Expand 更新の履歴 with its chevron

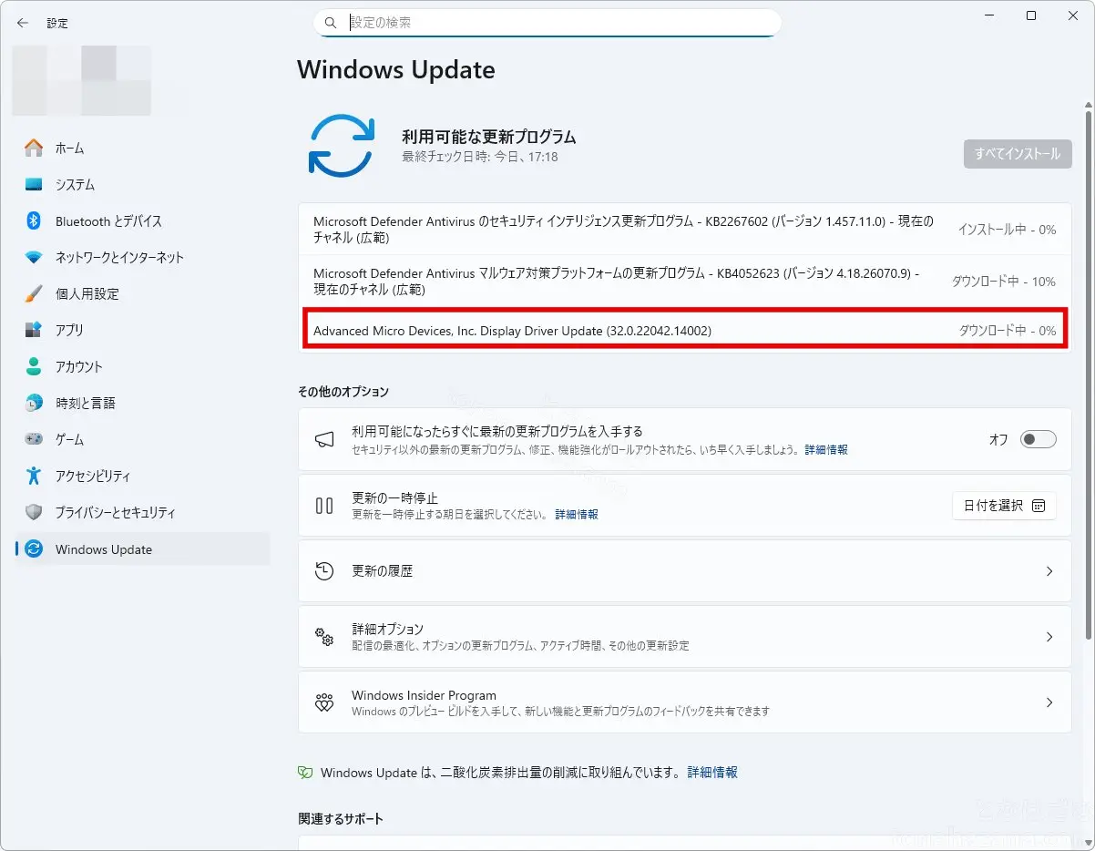click(x=1049, y=571)
